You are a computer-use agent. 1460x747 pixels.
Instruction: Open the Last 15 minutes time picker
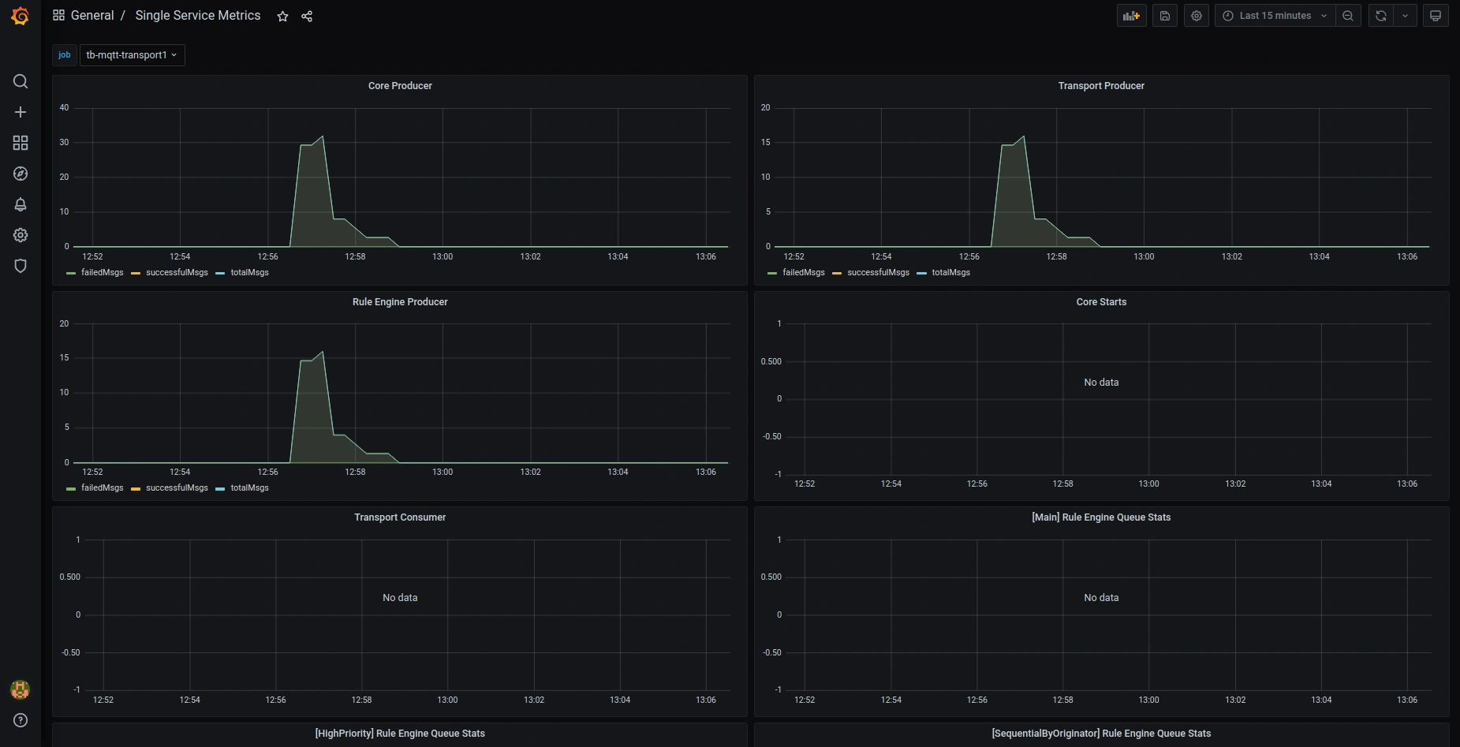[x=1275, y=16]
